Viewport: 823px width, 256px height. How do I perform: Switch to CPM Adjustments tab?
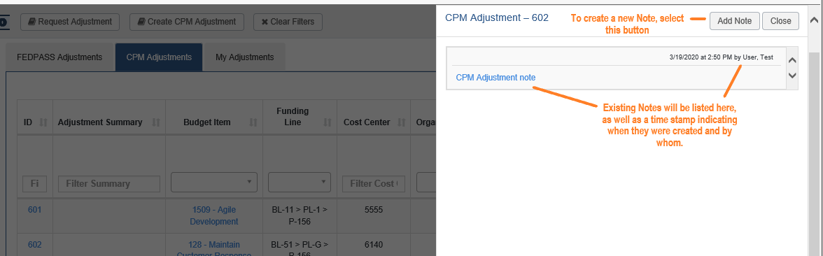(x=158, y=57)
